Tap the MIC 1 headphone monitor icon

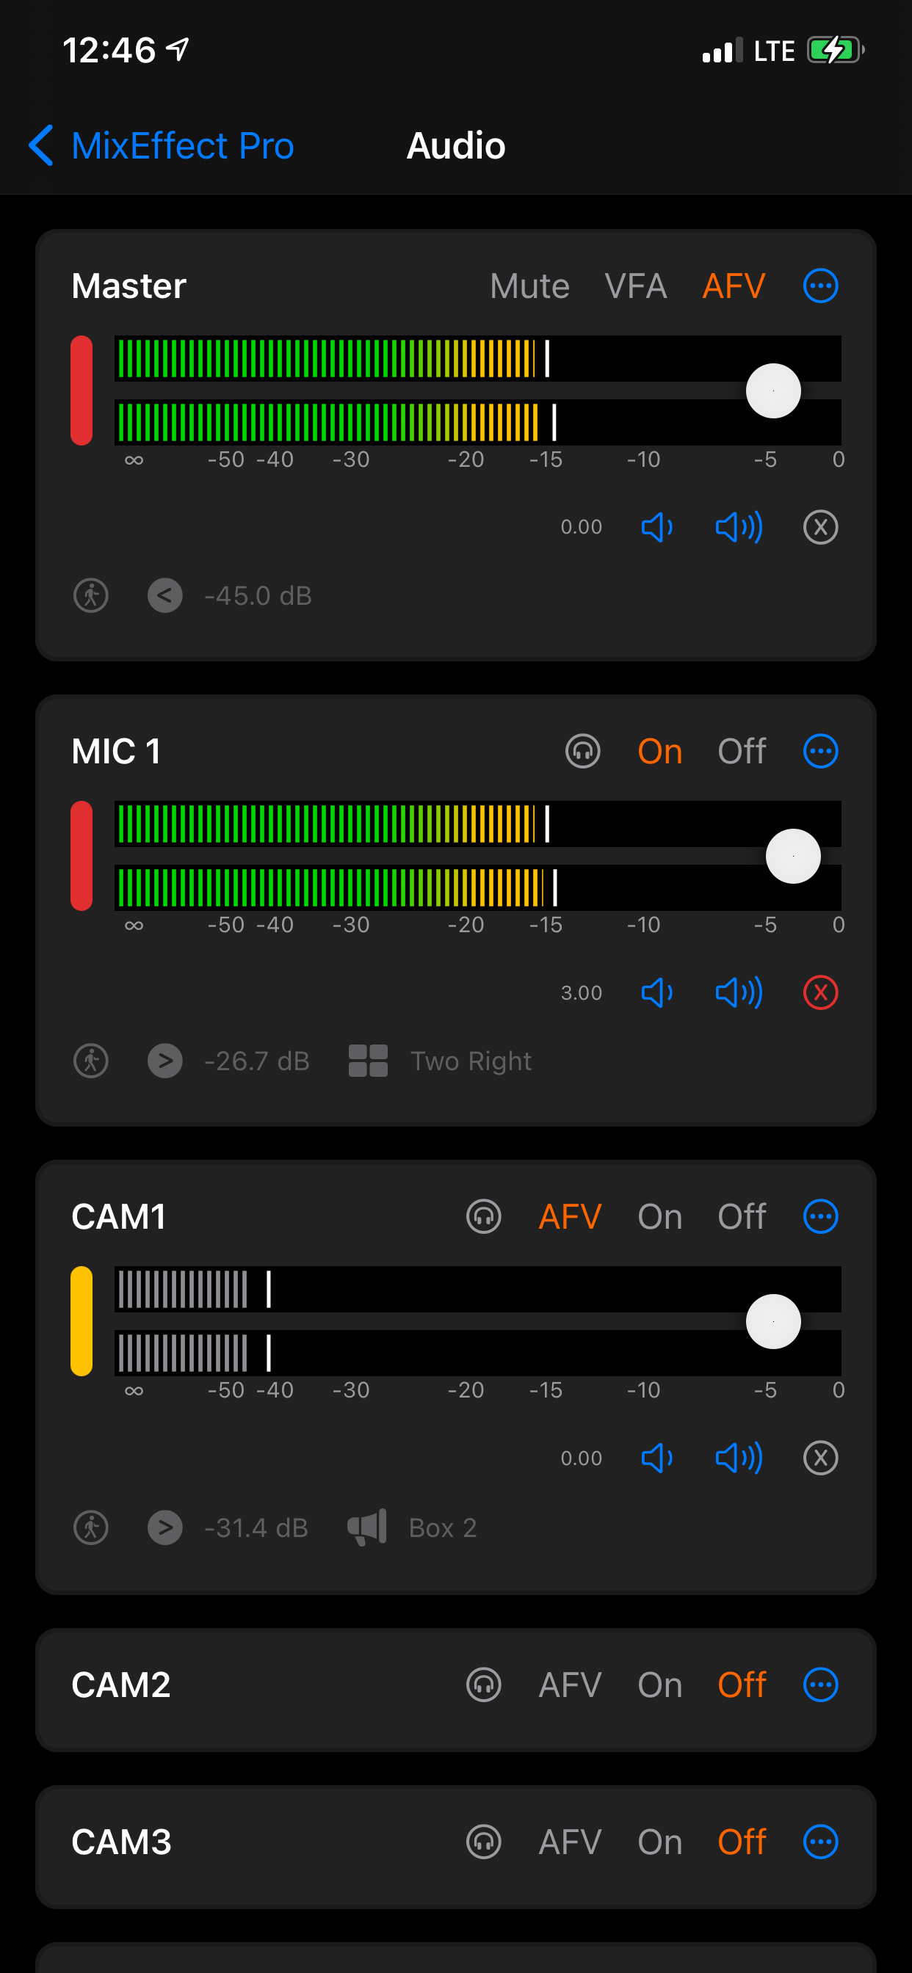pos(582,751)
